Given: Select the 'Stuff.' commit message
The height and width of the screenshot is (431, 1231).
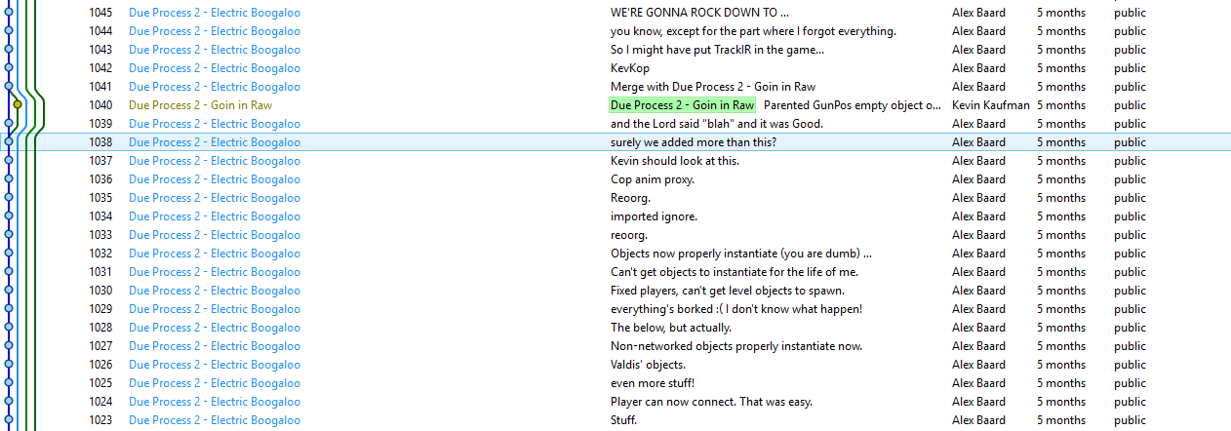Looking at the screenshot, I should click(623, 420).
